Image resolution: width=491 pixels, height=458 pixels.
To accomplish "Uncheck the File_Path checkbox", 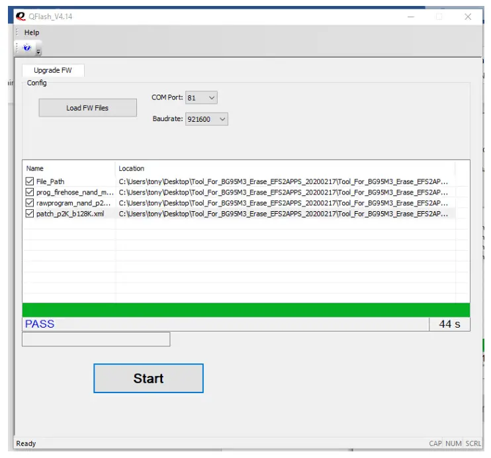I will pyautogui.click(x=30, y=181).
